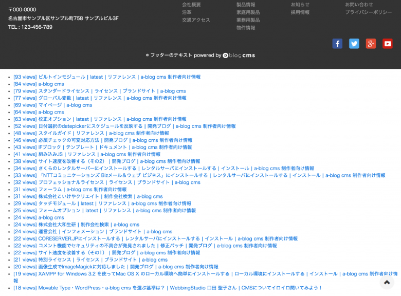Open the 22 views CORESERVER.JP link

pyautogui.click(x=155, y=239)
